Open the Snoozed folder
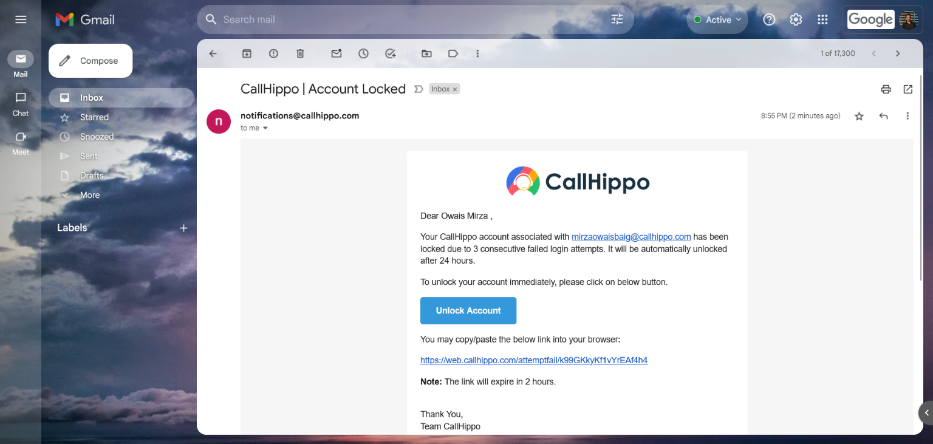This screenshot has height=444, width=933. [x=121, y=137]
